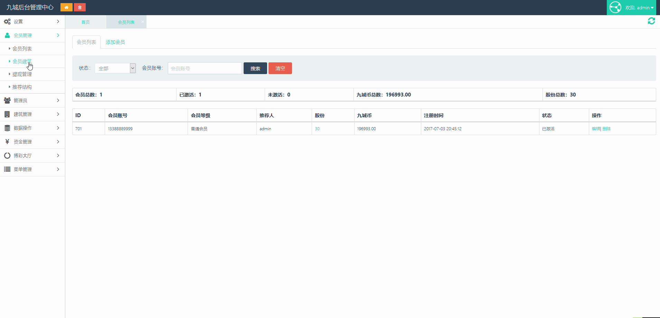Click the 九城币总数 summary value
This screenshot has height=318, width=660.
(398, 94)
